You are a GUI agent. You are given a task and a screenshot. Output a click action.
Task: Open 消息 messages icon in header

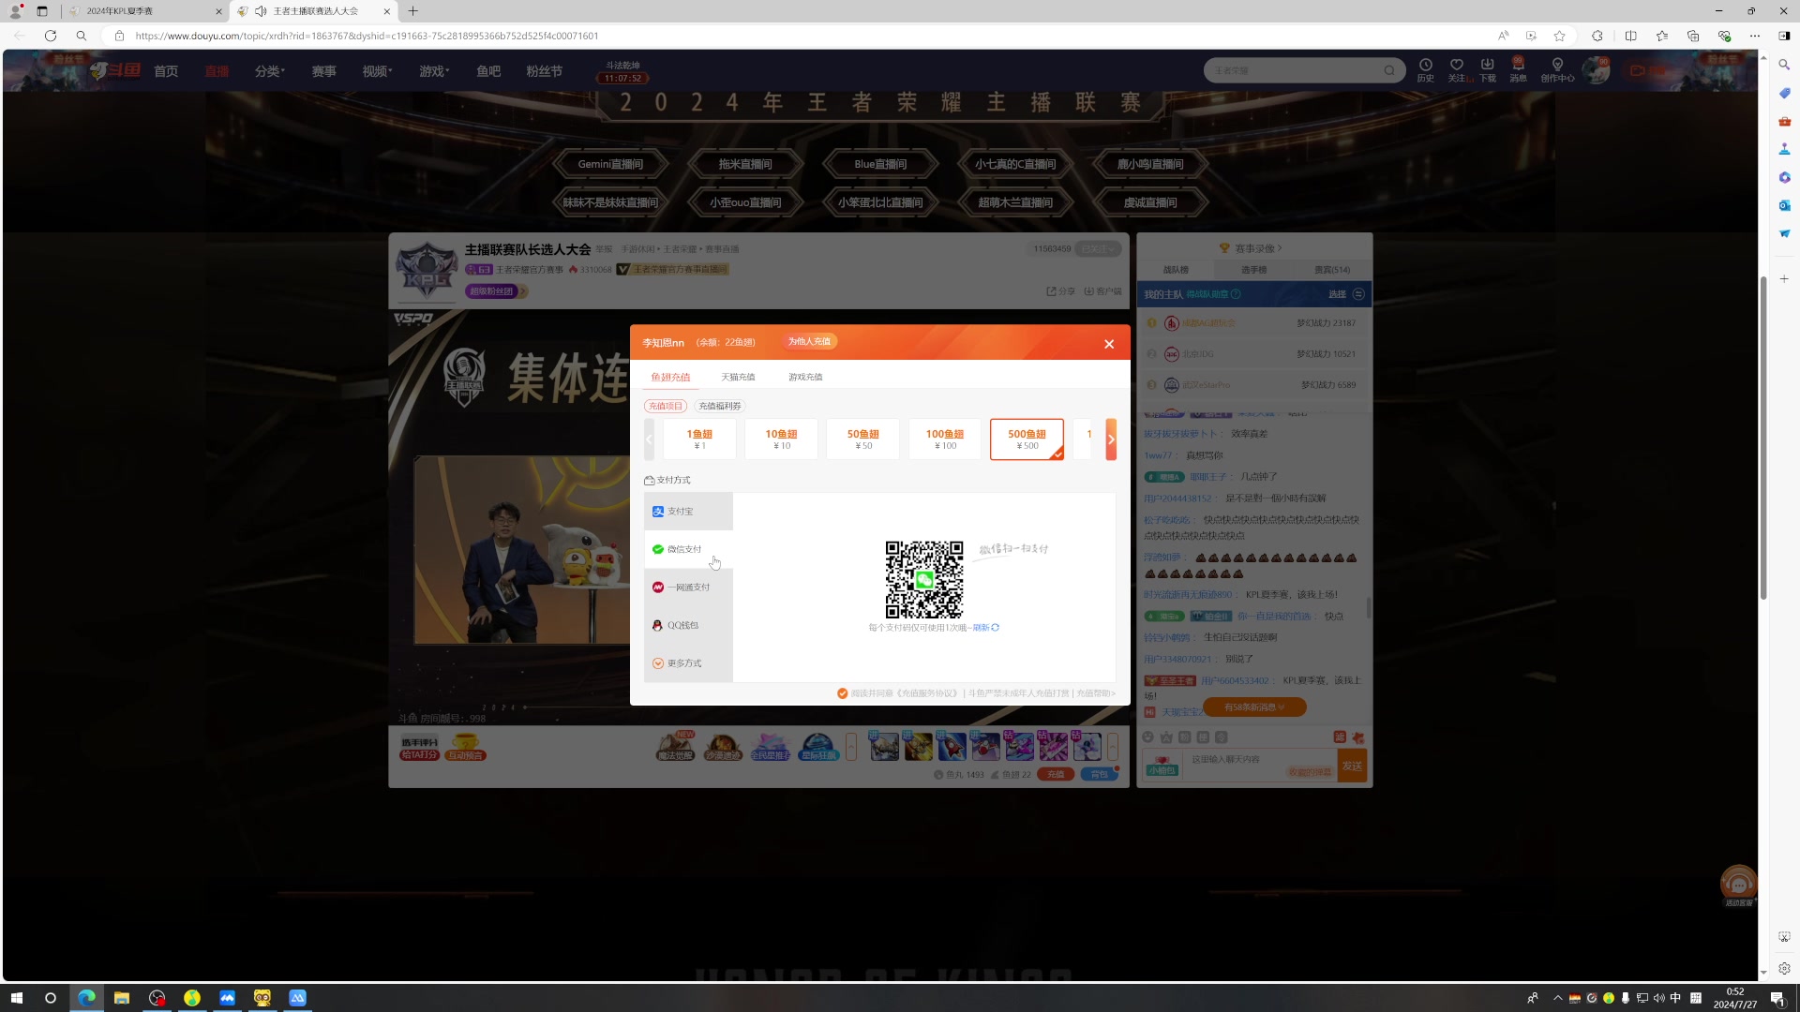coord(1518,70)
